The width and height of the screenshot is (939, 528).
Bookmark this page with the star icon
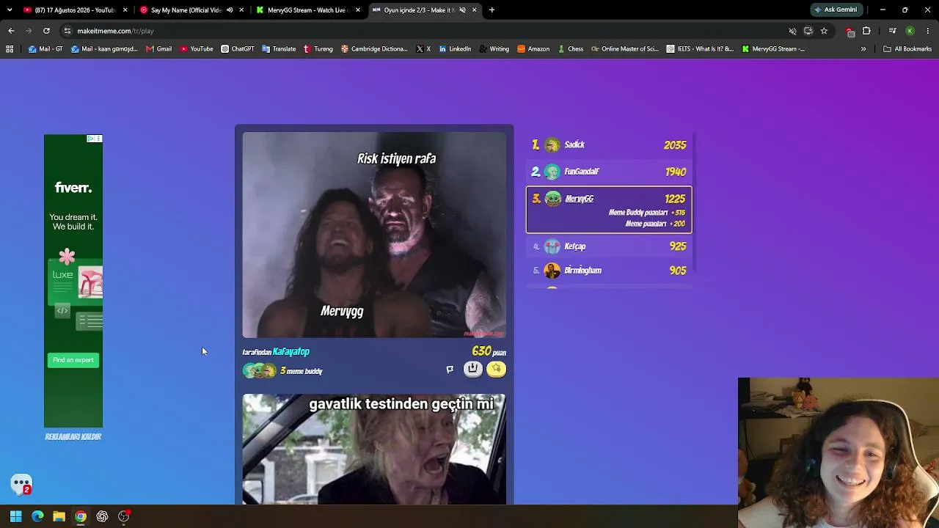click(x=824, y=31)
